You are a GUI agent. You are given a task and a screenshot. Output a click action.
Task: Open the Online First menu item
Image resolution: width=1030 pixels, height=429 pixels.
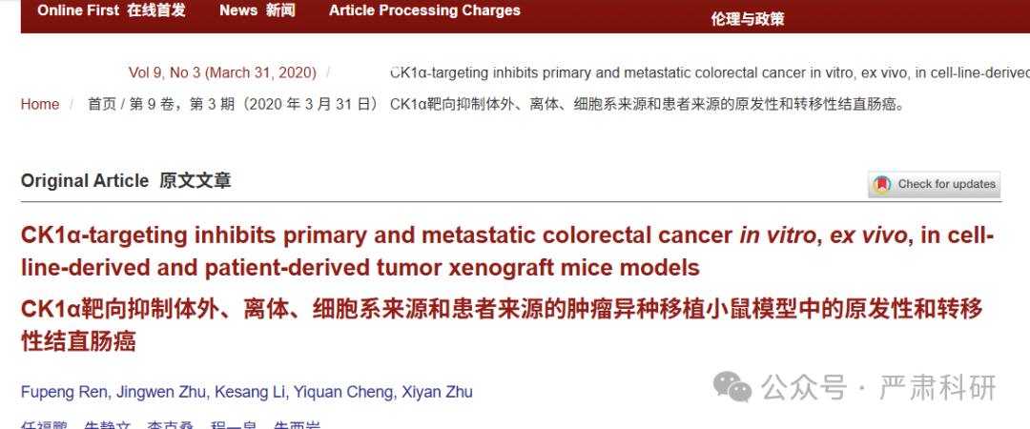click(112, 10)
